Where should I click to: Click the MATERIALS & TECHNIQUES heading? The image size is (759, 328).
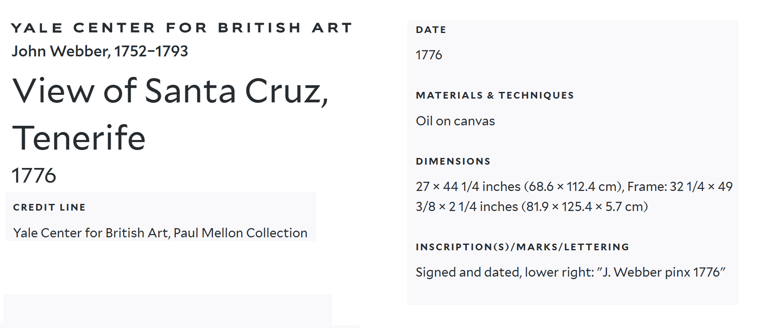494,96
